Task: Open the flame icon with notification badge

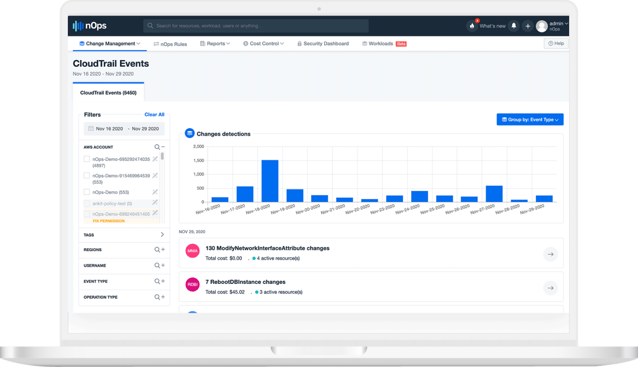Action: coord(472,26)
